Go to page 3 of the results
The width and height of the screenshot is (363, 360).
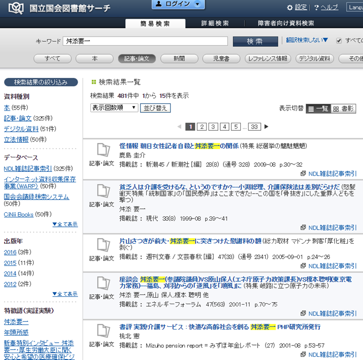(x=213, y=127)
